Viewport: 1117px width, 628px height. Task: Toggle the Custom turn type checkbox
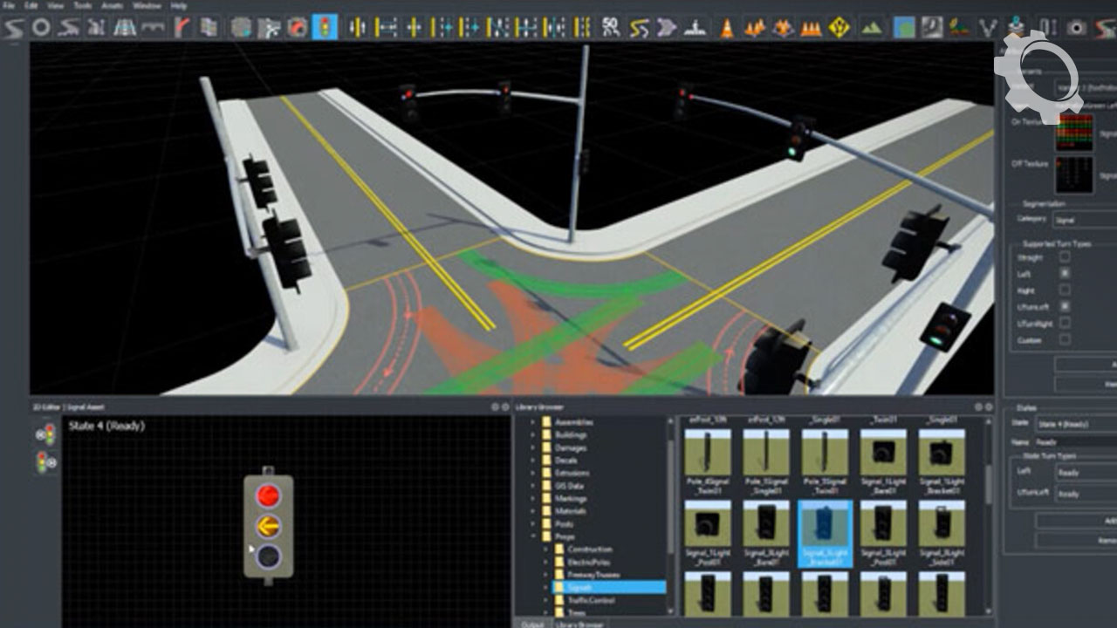click(x=1065, y=340)
